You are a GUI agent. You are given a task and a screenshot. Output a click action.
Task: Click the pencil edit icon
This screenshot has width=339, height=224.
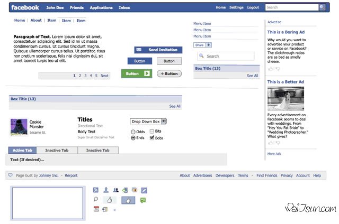click(144, 190)
